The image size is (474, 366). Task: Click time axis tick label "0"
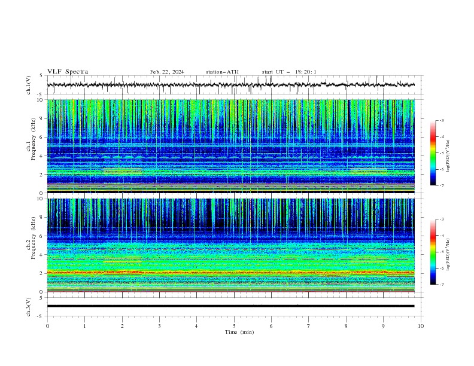pos(47,326)
